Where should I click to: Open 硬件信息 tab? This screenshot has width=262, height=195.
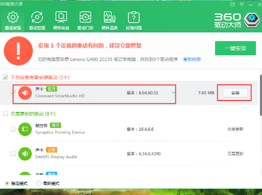point(61,21)
